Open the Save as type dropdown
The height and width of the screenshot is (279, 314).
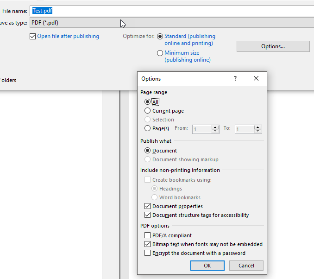(171, 23)
